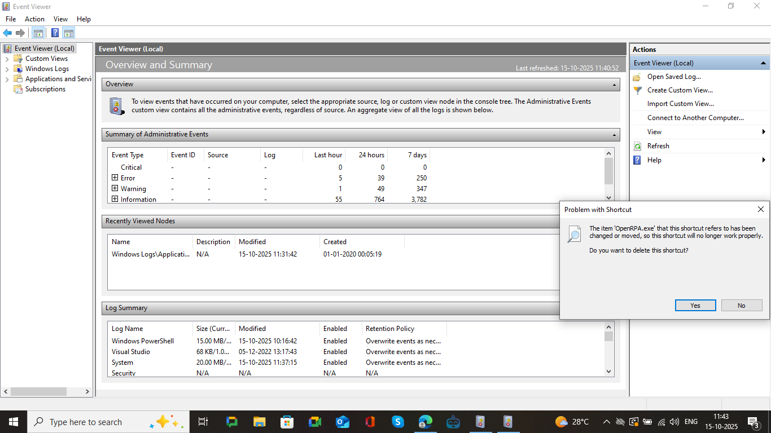Viewport: 771px width, 433px height.
Task: Toggle Show/Hide Action Pane toolbar icon
Action: pos(69,33)
